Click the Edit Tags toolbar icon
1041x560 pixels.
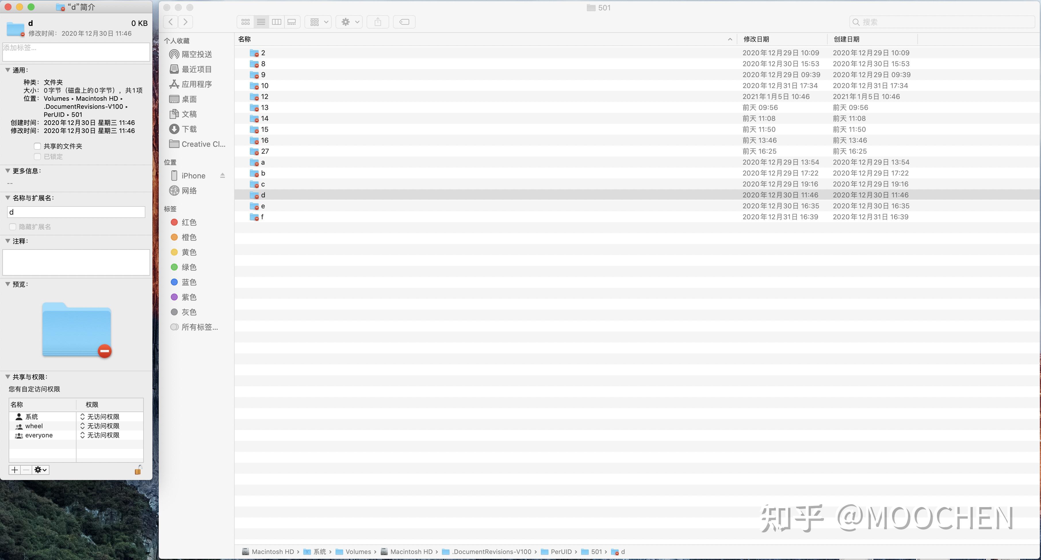404,22
